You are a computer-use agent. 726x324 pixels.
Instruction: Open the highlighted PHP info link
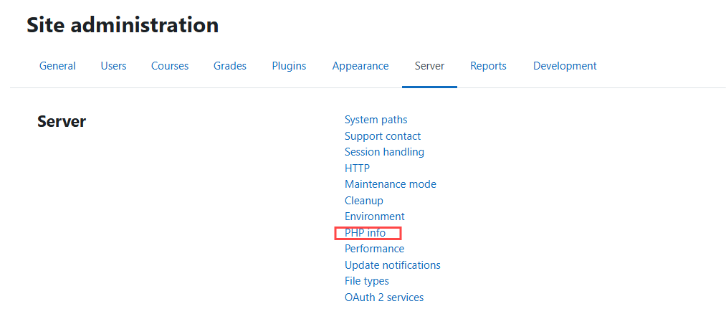pyautogui.click(x=365, y=233)
